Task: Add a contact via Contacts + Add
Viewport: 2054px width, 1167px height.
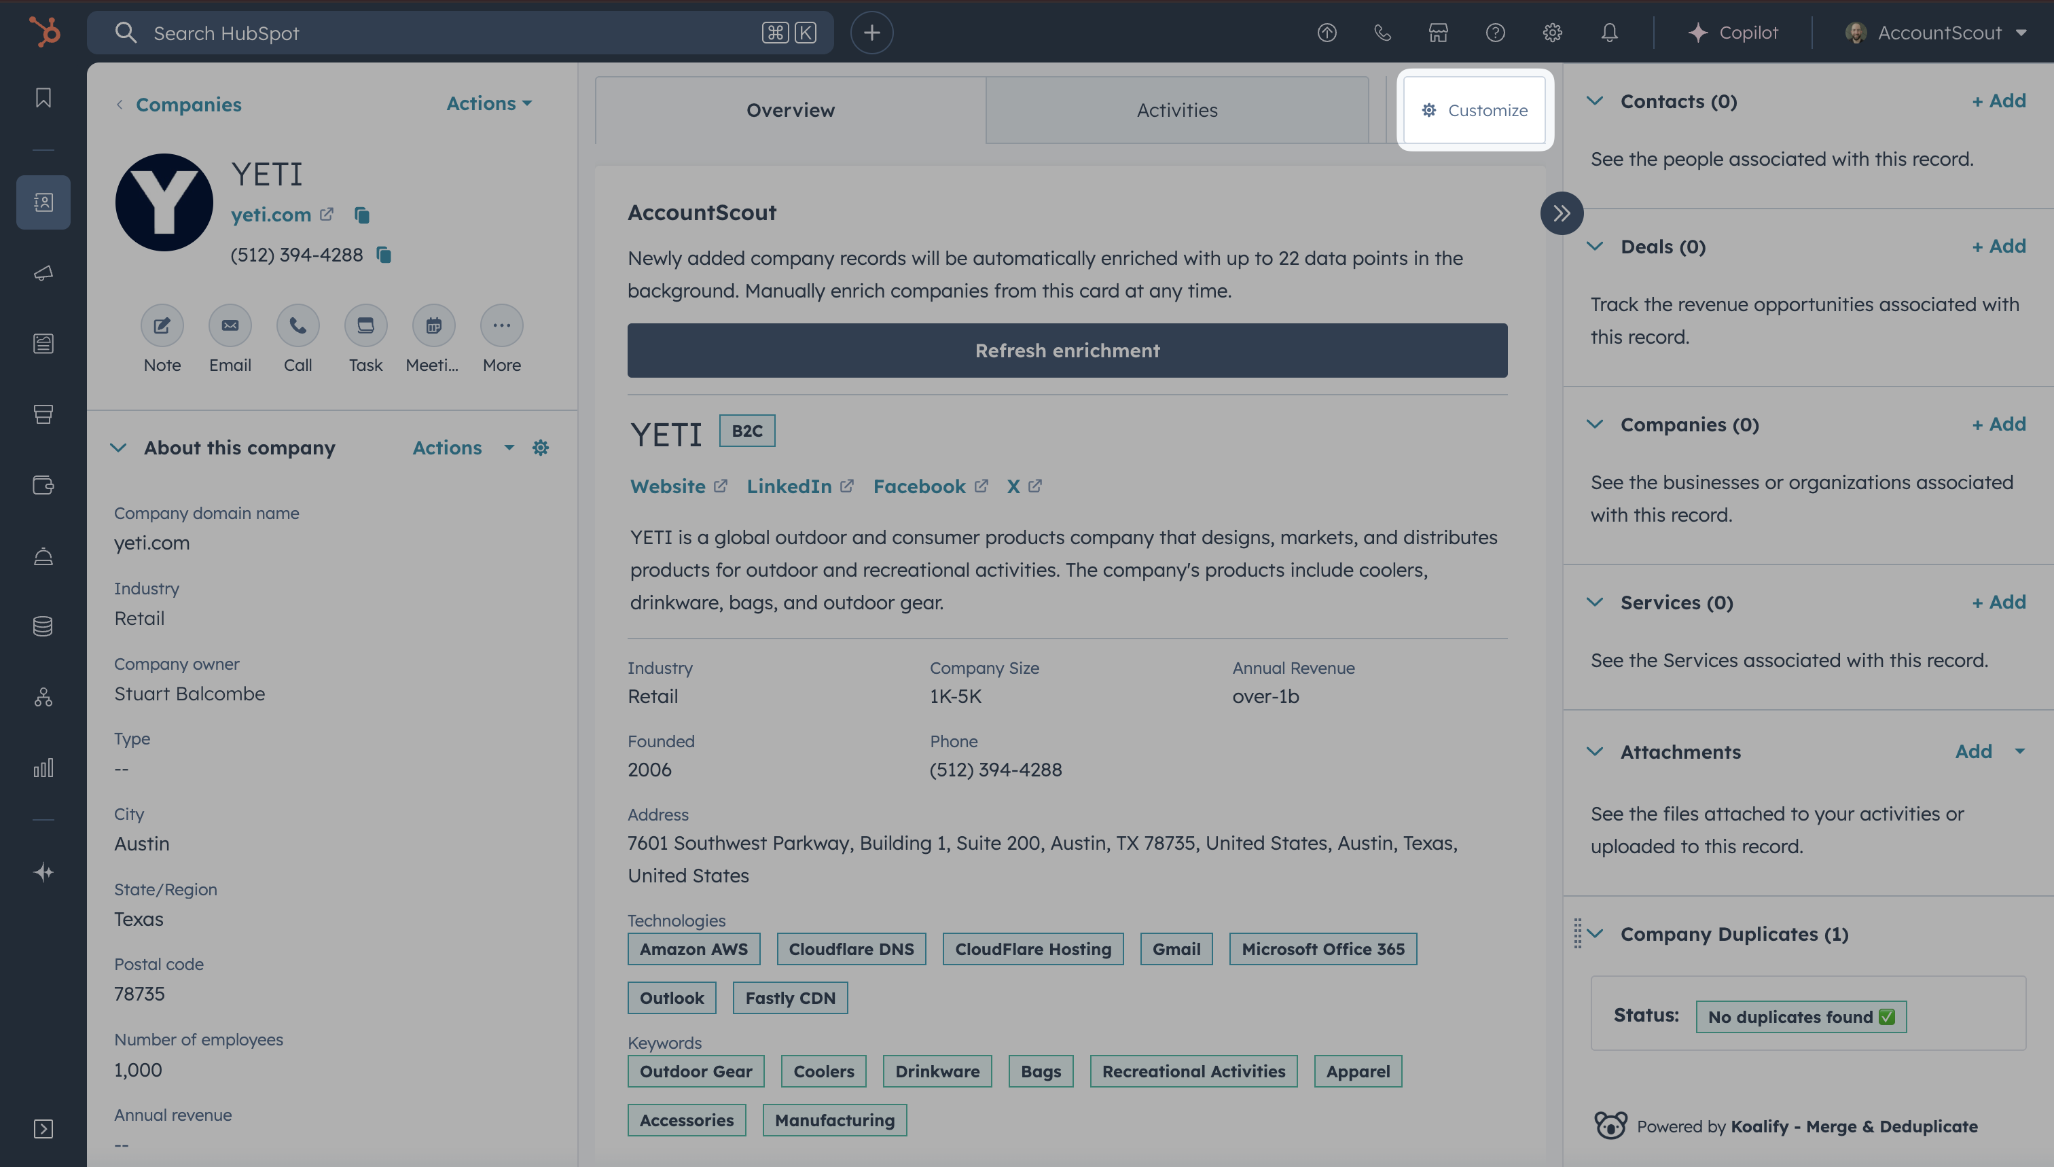Action: tap(1999, 101)
